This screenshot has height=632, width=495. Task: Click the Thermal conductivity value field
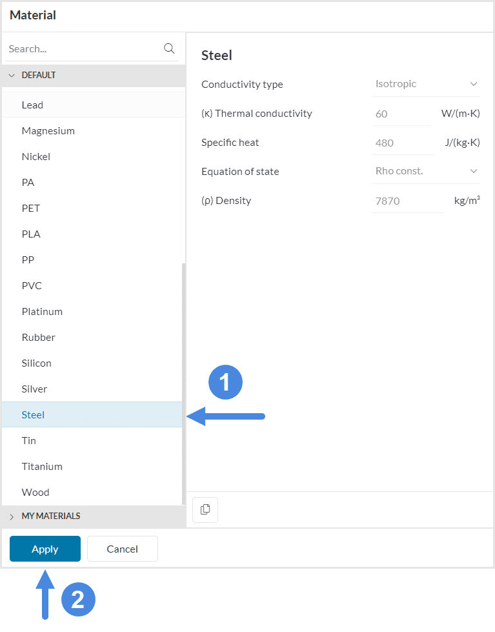pyautogui.click(x=401, y=114)
